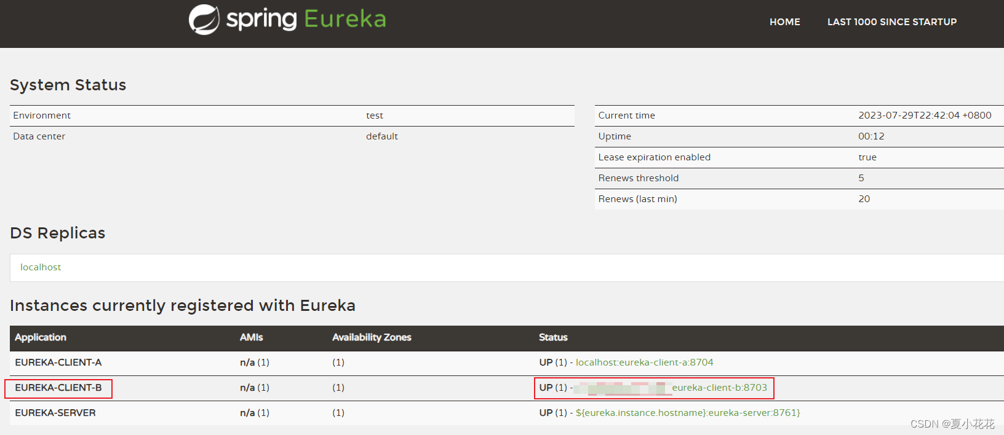Viewport: 1004px width, 435px height.
Task: Click the Application column header
Action: tap(41, 337)
